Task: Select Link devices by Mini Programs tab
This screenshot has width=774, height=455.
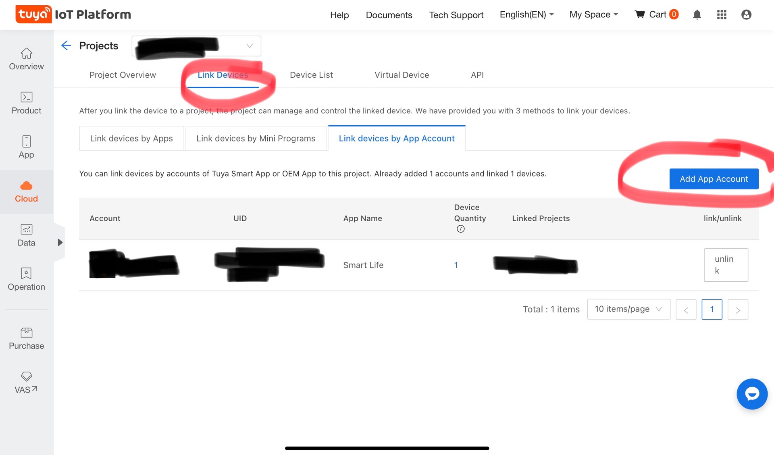Action: click(256, 138)
